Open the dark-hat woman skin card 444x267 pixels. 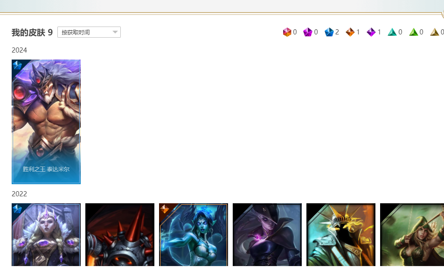(x=267, y=234)
